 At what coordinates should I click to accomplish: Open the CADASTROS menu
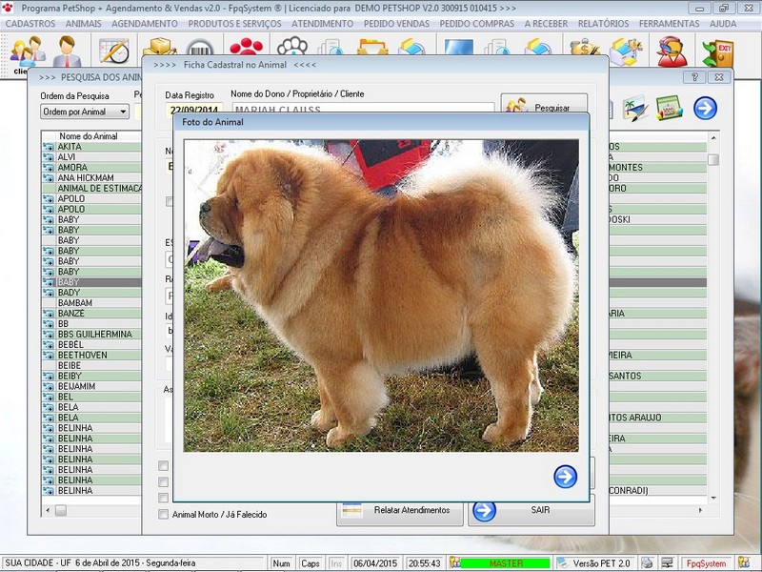pos(30,23)
